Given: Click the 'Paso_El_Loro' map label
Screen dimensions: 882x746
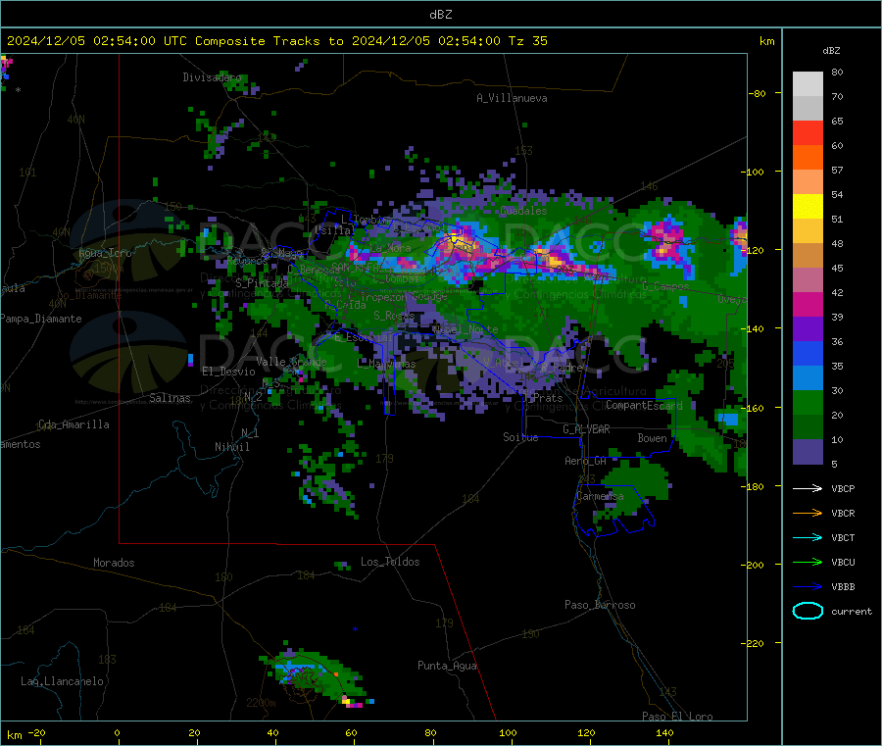Looking at the screenshot, I should (x=677, y=717).
